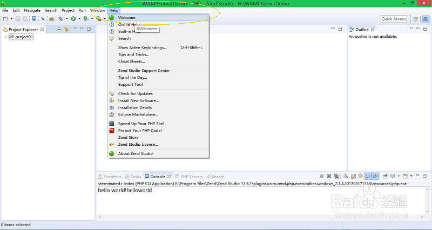The width and height of the screenshot is (432, 230).
Task: Open the Edit menu
Action: 16,10
